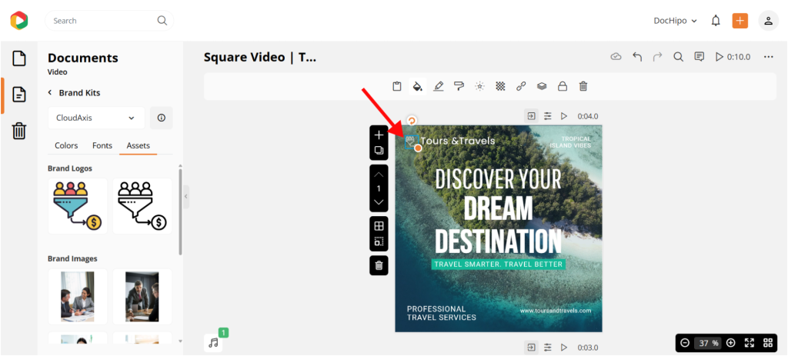Select the colored funnel brand logo

(78, 206)
